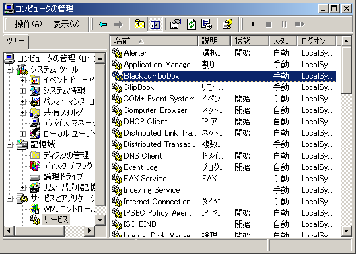This screenshot has width=356, height=254.
Task: Select Distributed Transac... service
Action: 223,144
